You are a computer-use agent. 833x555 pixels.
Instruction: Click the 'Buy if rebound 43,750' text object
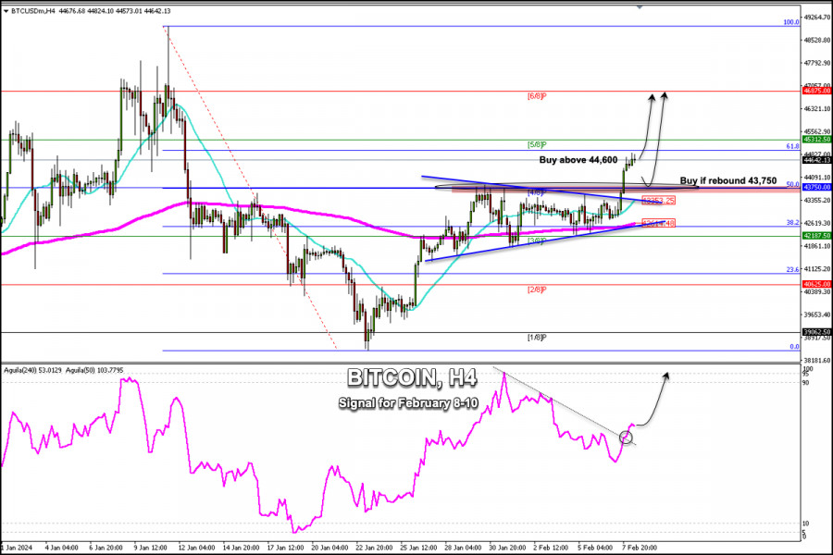click(x=727, y=180)
